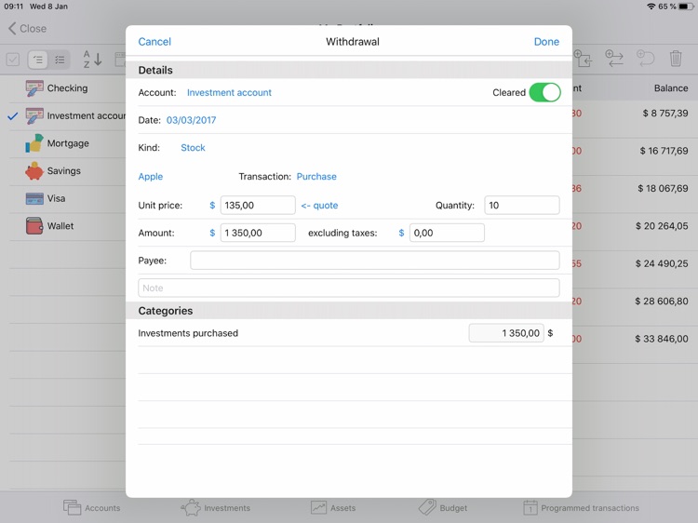Check the battery status indicator
698x523 pixels.
[x=686, y=7]
